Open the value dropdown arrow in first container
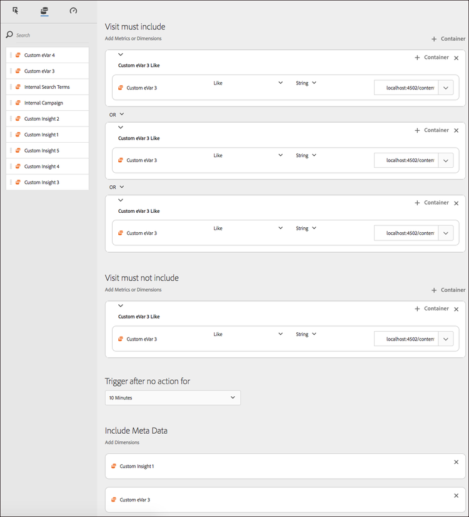This screenshot has width=469, height=517. (445, 88)
